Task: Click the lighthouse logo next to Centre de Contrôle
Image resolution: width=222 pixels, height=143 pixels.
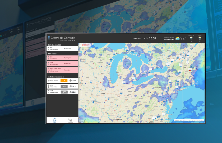Action: click(49, 38)
